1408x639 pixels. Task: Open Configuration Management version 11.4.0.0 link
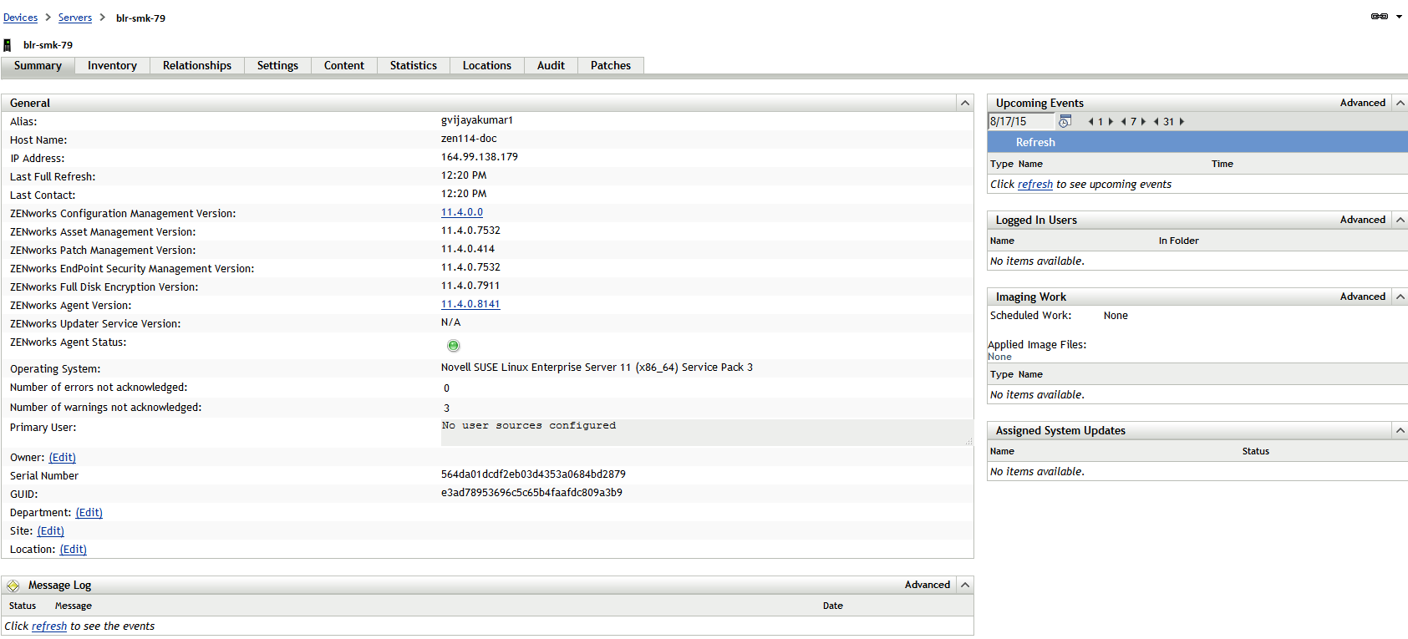462,212
